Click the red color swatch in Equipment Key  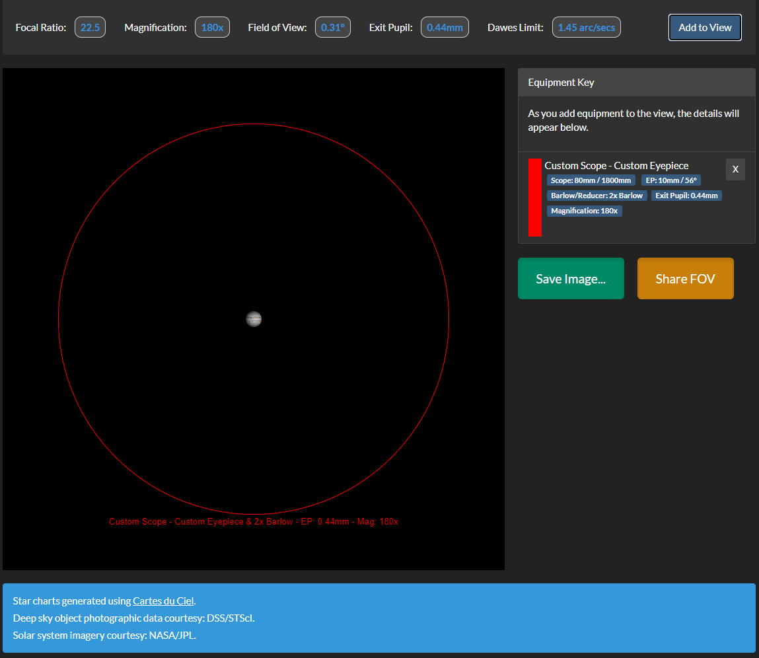pyautogui.click(x=534, y=197)
